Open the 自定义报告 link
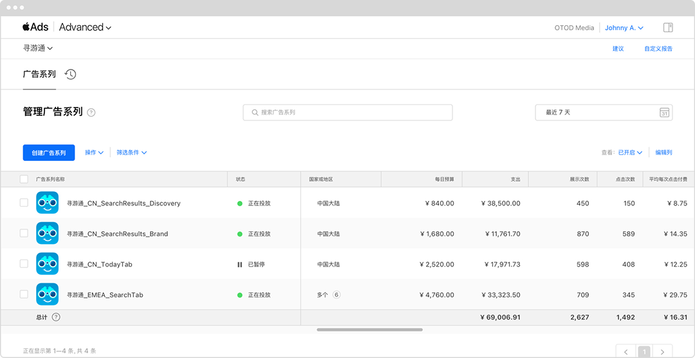The image size is (695, 358). coord(658,49)
